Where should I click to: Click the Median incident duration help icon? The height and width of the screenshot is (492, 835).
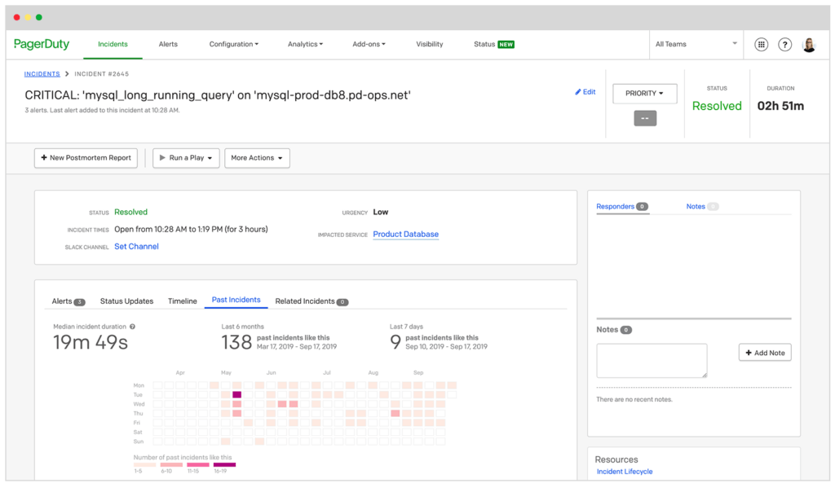point(133,327)
